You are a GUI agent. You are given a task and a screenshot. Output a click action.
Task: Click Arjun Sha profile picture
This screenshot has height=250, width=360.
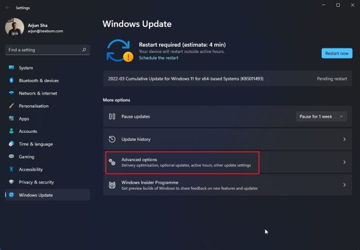pos(15,28)
